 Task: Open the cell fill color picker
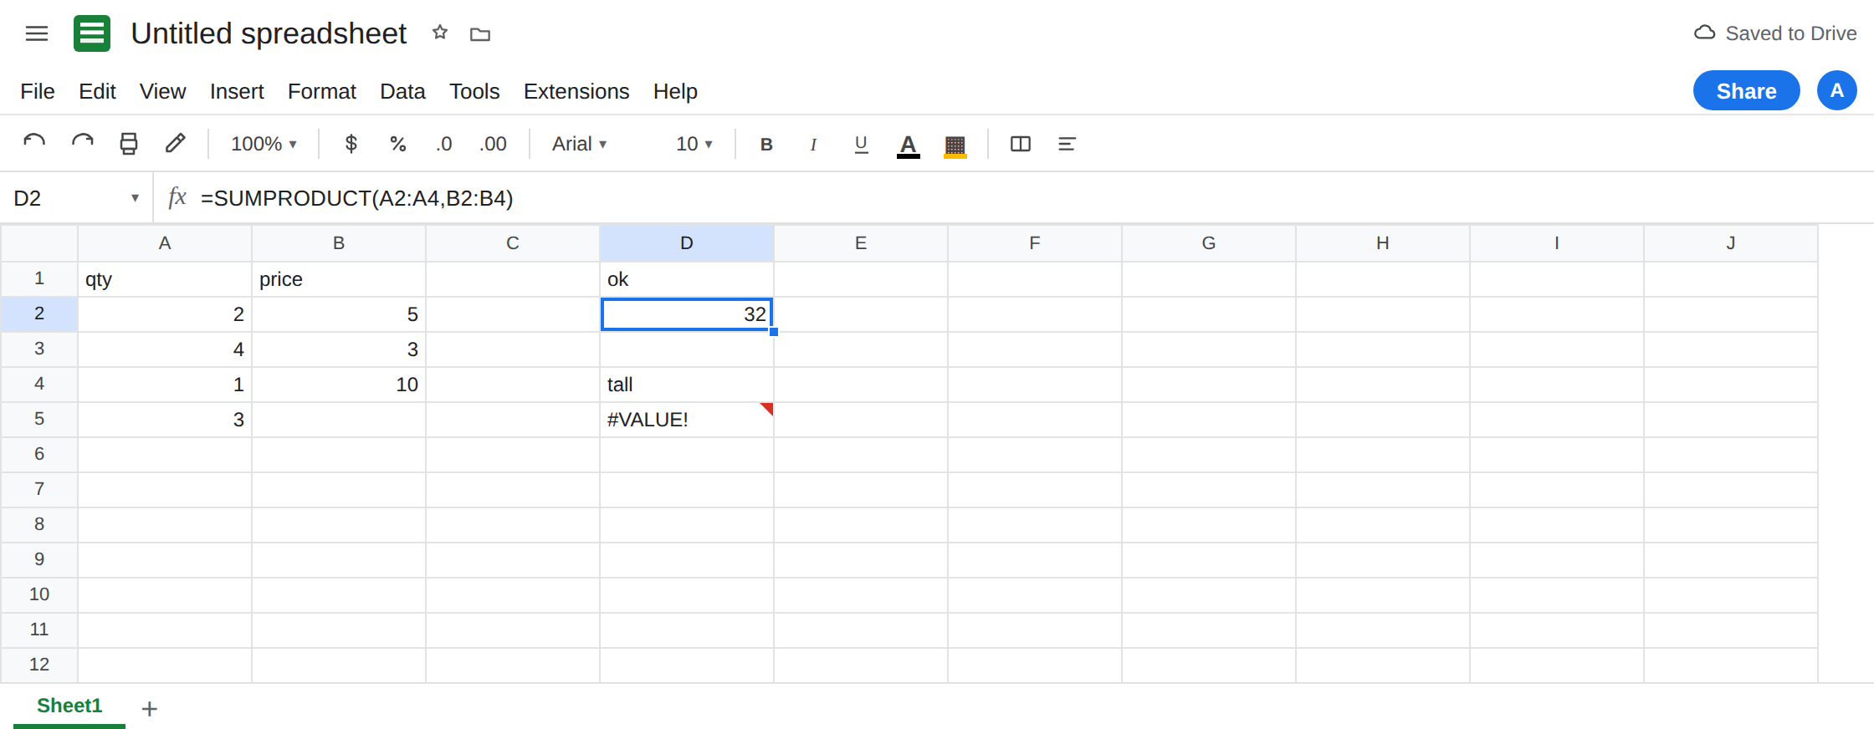click(x=955, y=145)
